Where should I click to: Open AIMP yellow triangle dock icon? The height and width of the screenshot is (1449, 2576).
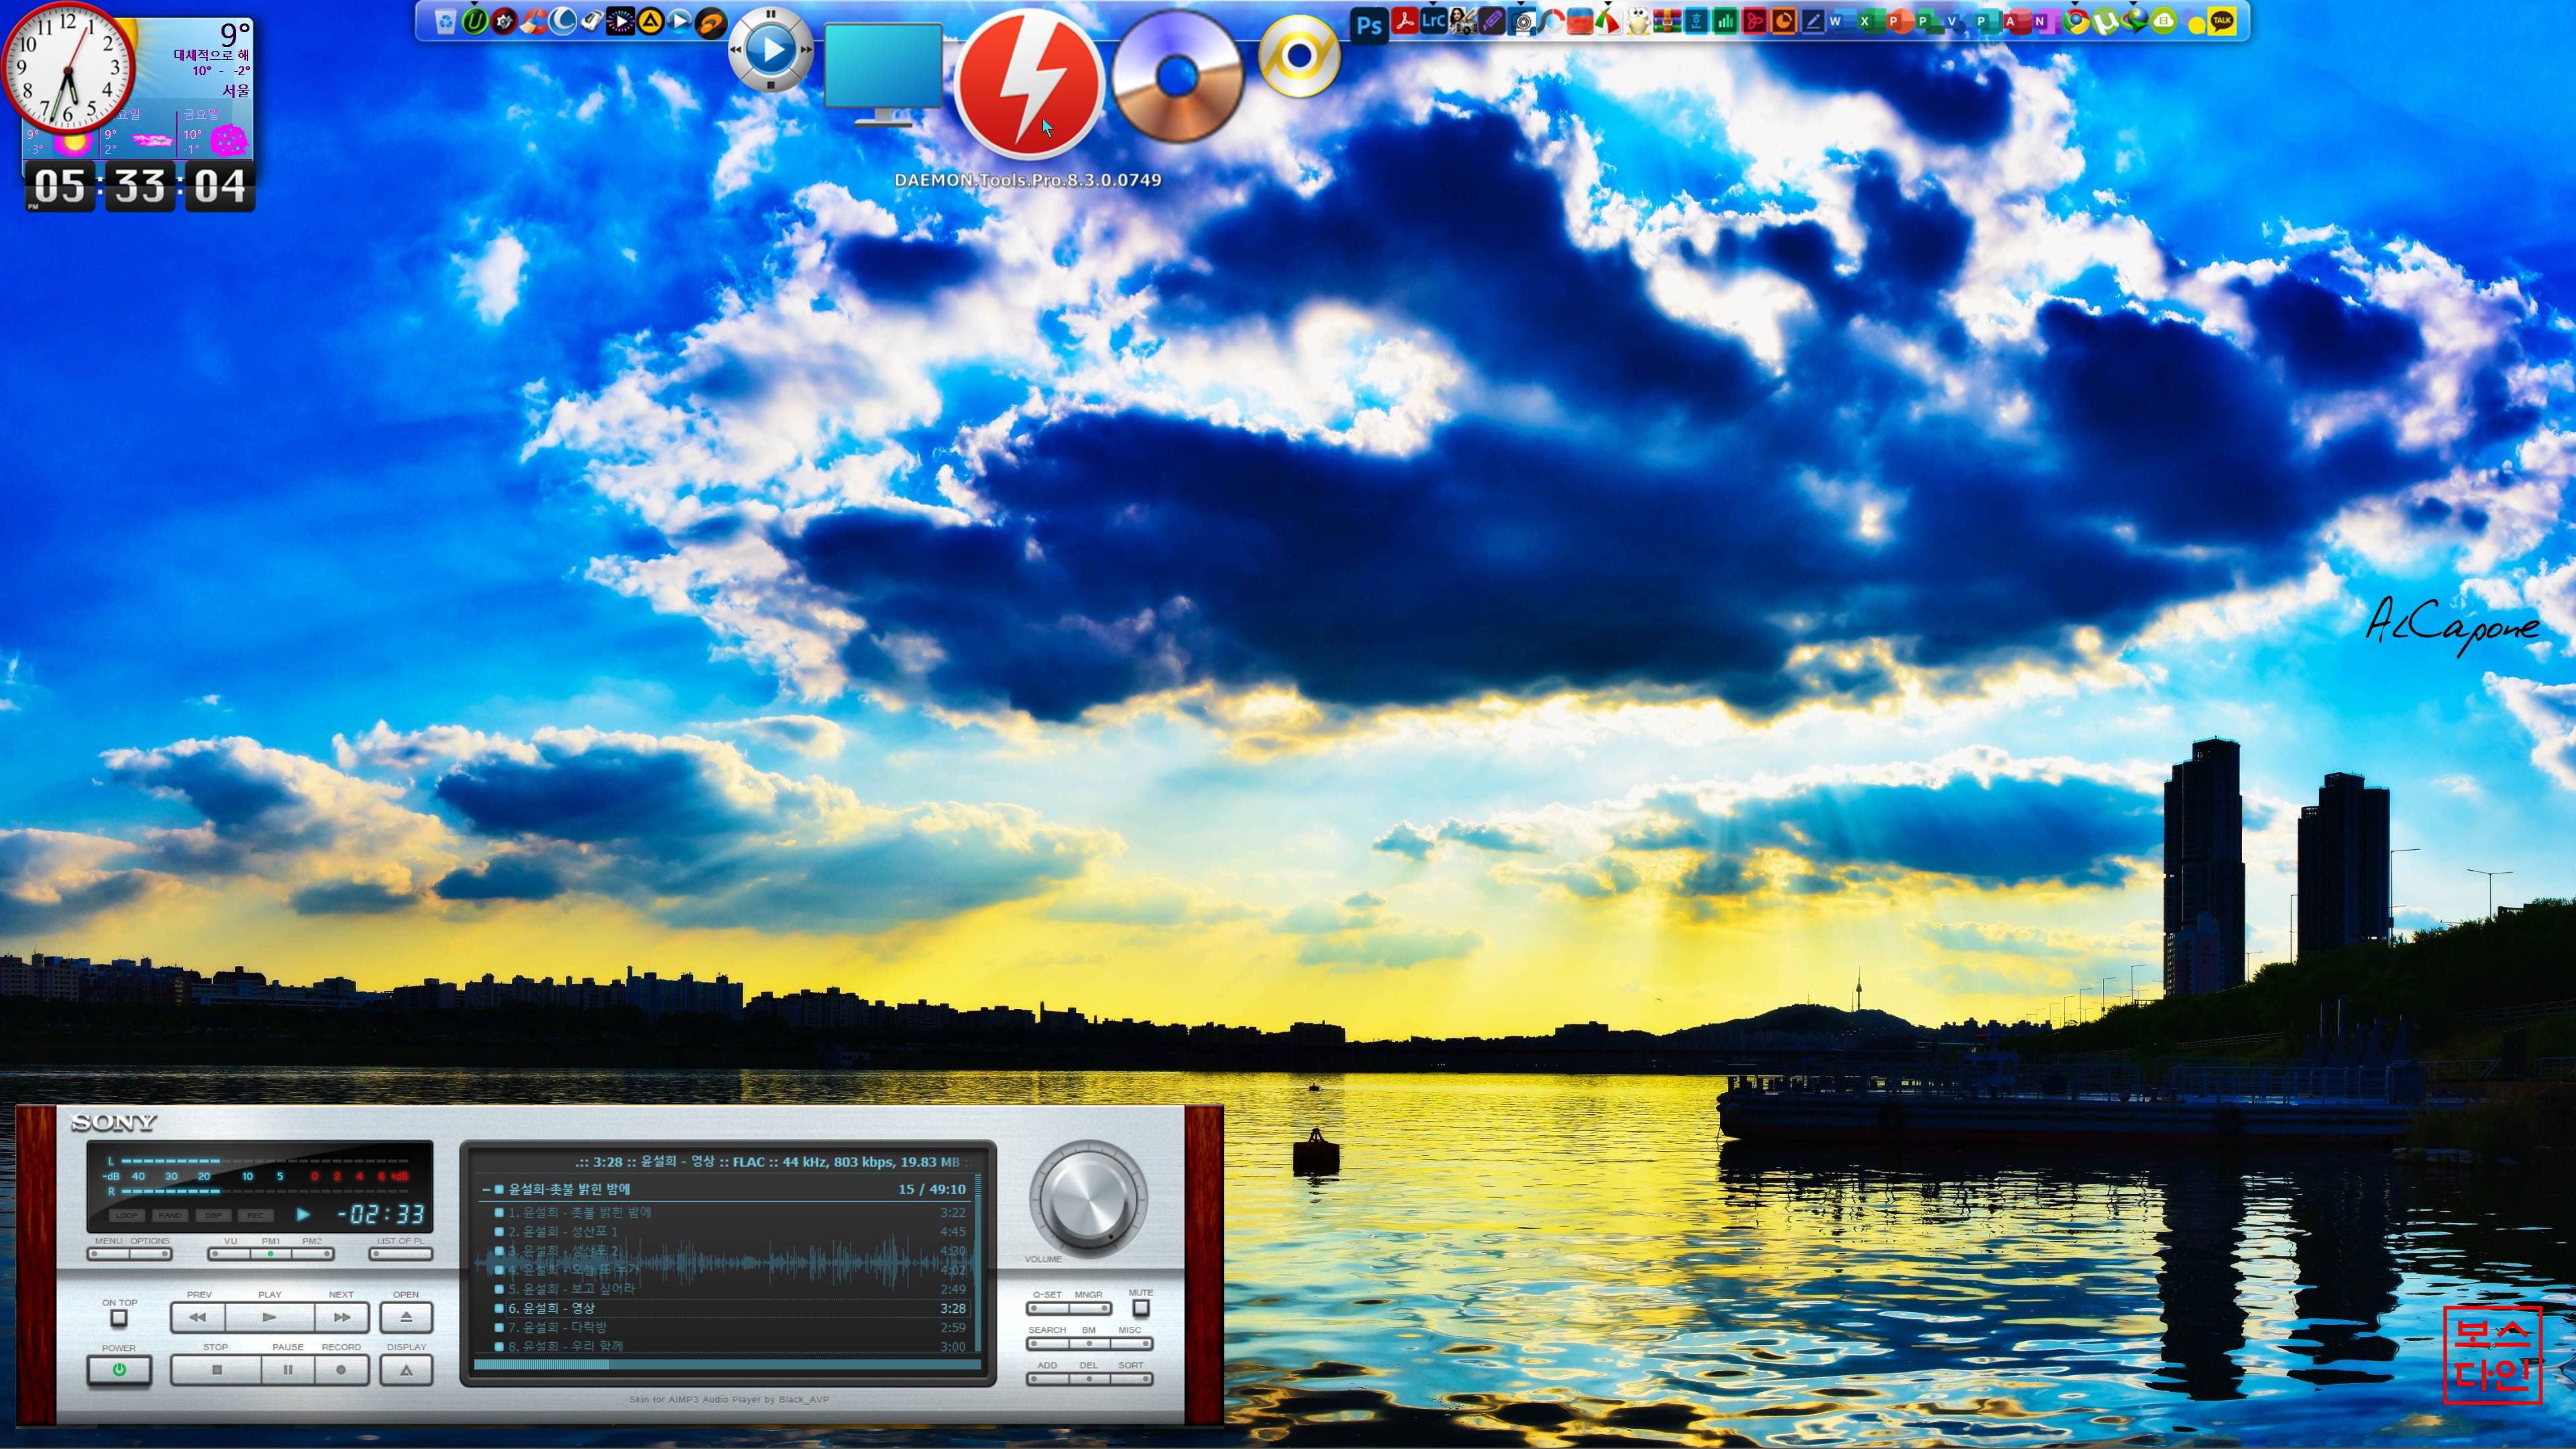point(651,21)
